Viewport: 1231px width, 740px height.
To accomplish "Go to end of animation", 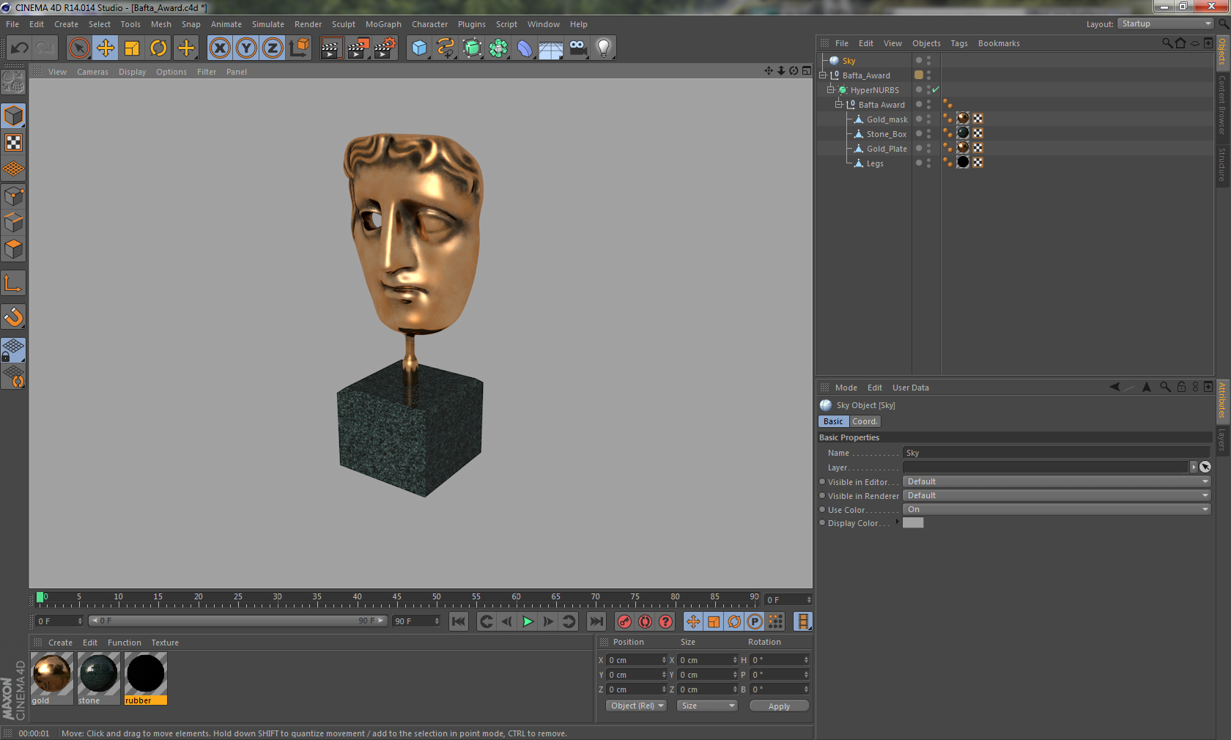I will tap(596, 621).
